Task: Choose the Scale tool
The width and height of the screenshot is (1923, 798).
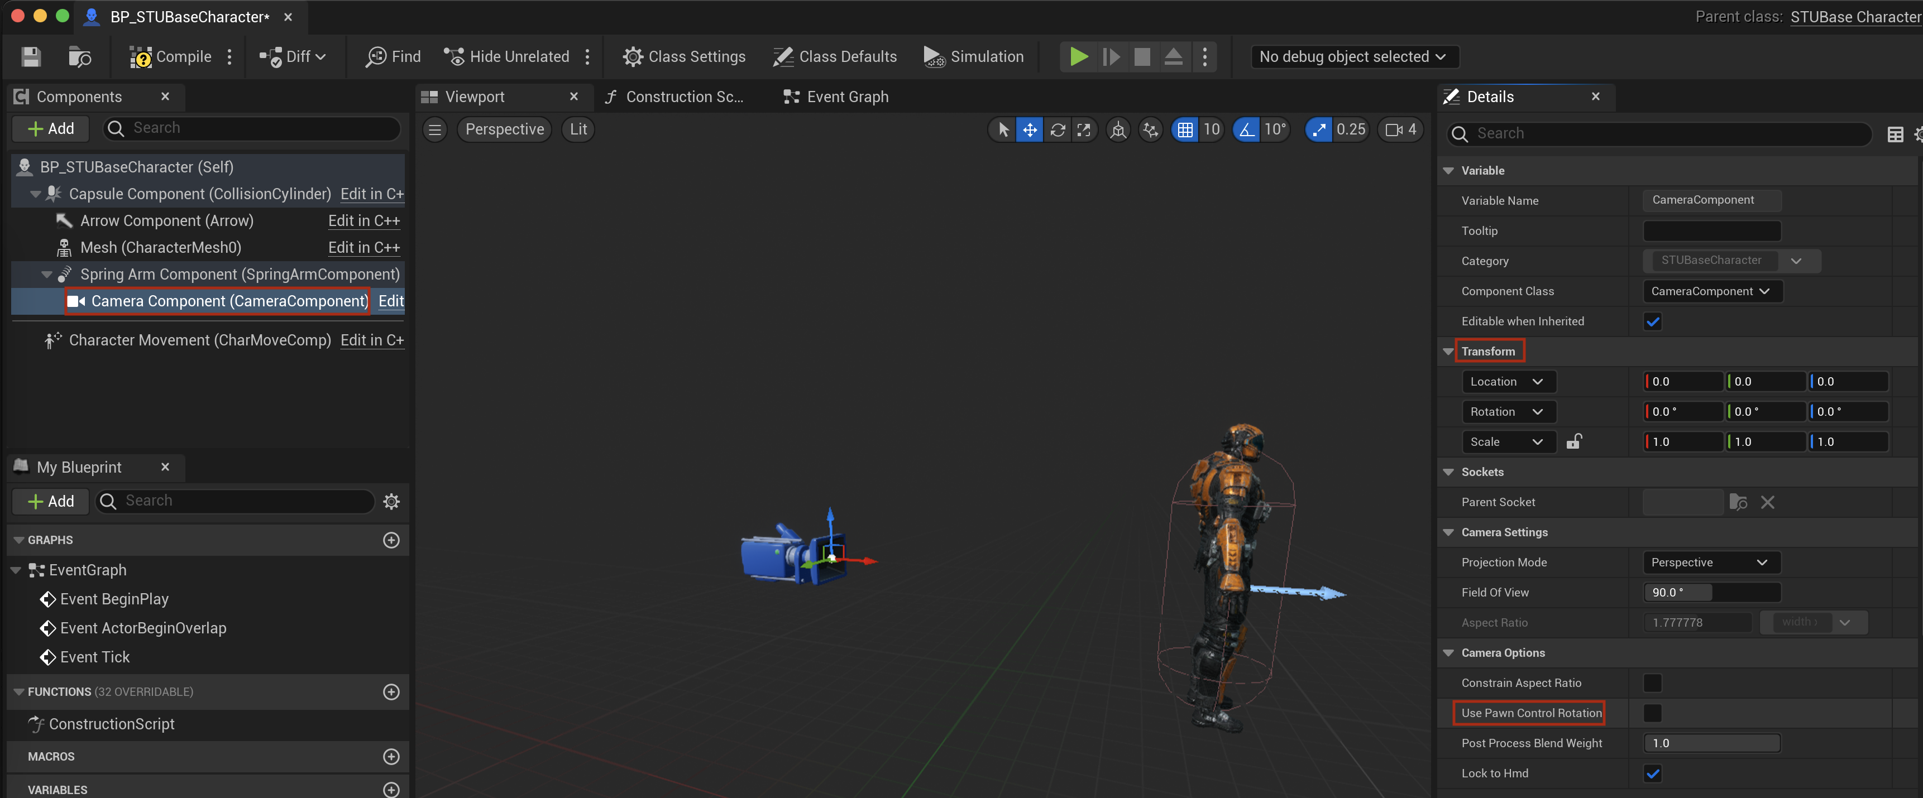Action: click(1084, 130)
